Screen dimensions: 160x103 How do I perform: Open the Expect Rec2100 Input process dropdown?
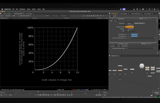tap(25, 16)
